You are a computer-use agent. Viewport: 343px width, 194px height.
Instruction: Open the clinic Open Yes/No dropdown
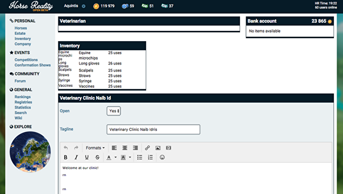point(114,111)
